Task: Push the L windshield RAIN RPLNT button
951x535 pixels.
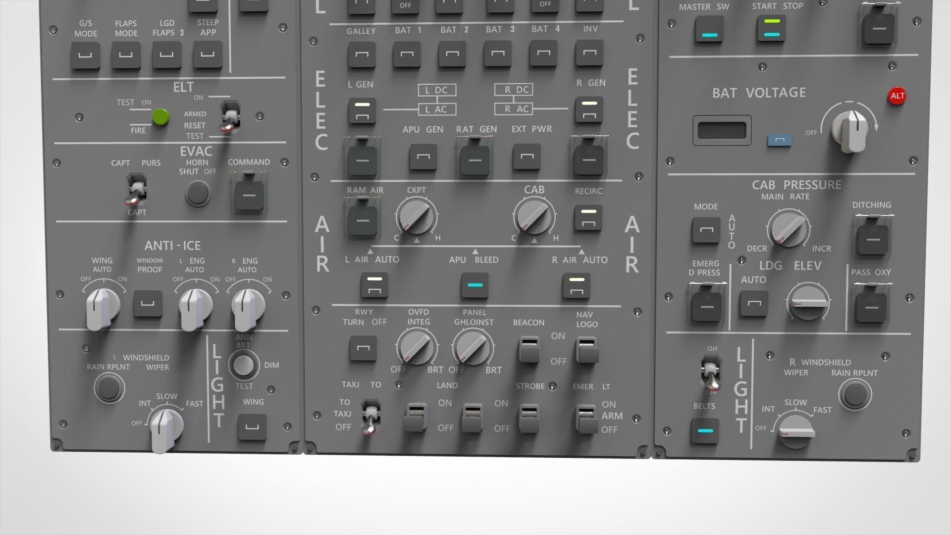Action: pos(109,387)
